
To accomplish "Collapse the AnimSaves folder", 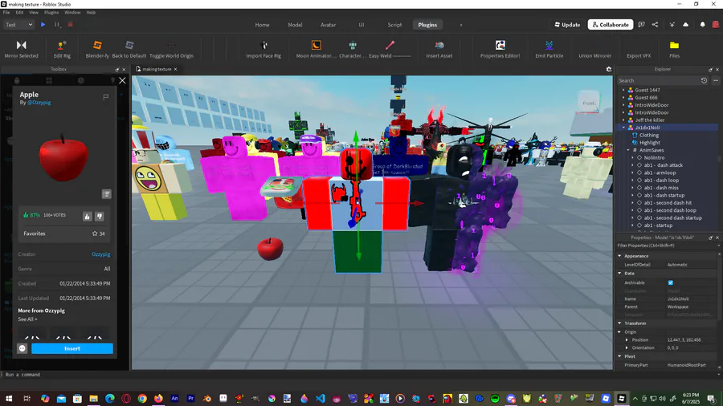I will pos(628,150).
